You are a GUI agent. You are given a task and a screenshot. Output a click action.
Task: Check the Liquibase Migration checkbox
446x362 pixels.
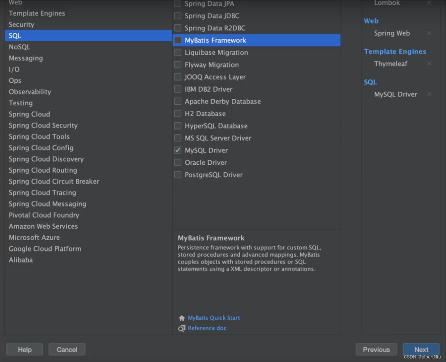click(178, 53)
